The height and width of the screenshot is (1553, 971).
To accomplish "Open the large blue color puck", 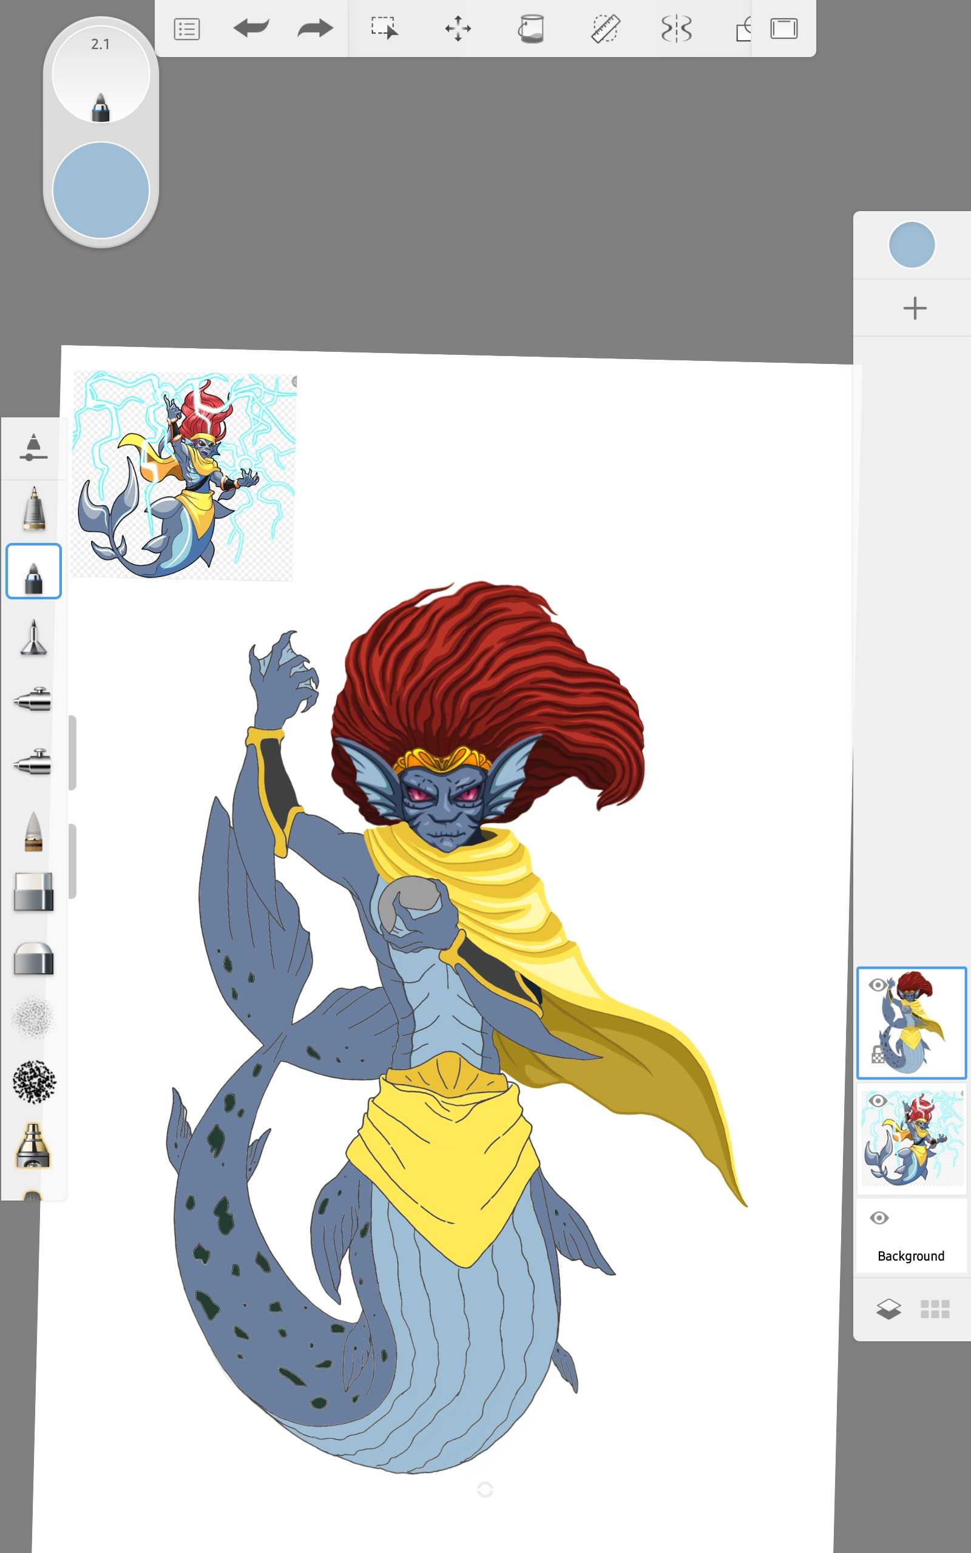I will pos(101,190).
